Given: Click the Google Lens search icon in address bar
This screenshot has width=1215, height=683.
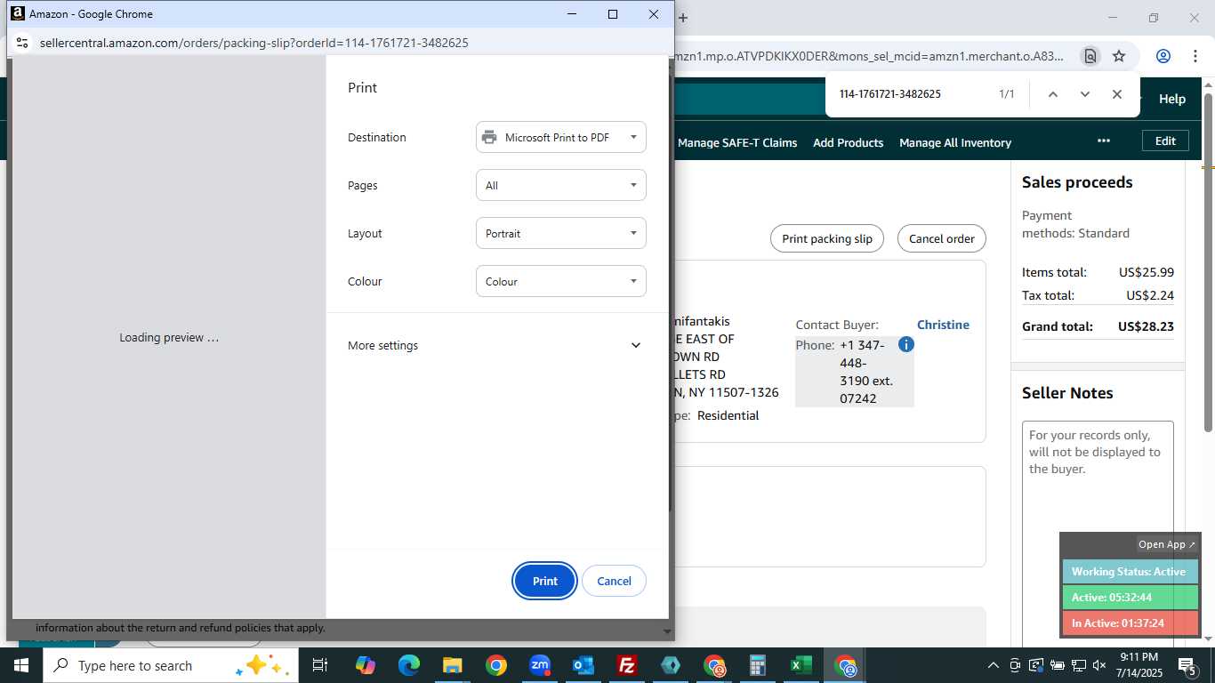Looking at the screenshot, I should click(1090, 56).
